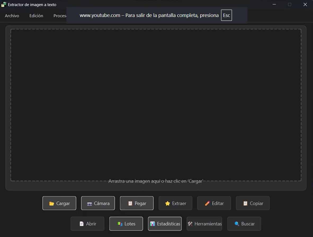Click the clipboard icon on Pegar
313x237 pixels.
click(x=130, y=203)
